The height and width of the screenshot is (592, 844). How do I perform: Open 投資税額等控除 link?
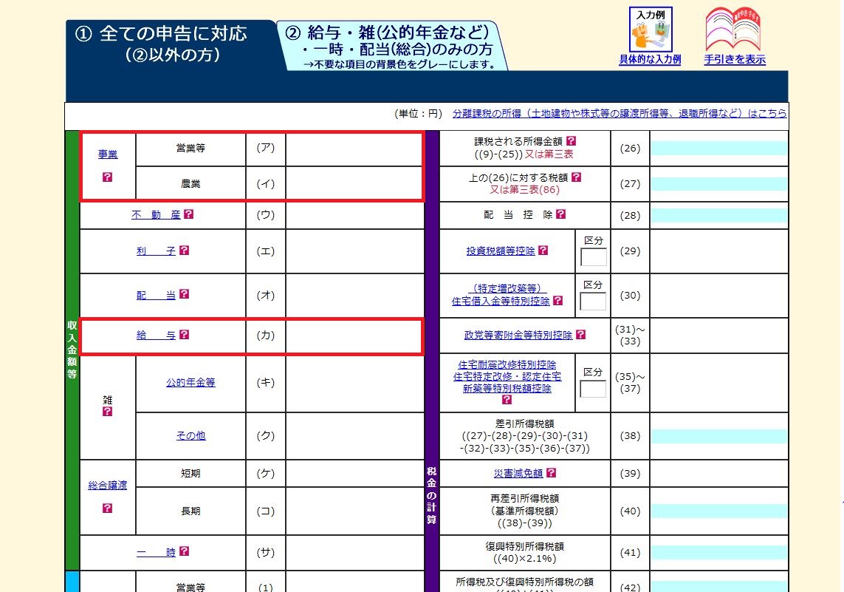pos(501,251)
